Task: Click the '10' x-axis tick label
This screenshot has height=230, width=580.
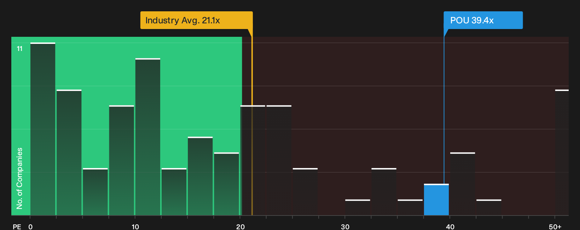Action: point(135,227)
